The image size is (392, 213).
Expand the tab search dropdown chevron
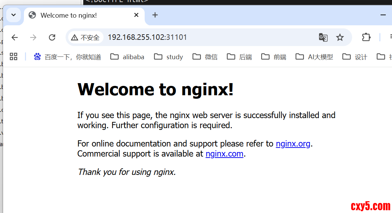[x=14, y=15]
